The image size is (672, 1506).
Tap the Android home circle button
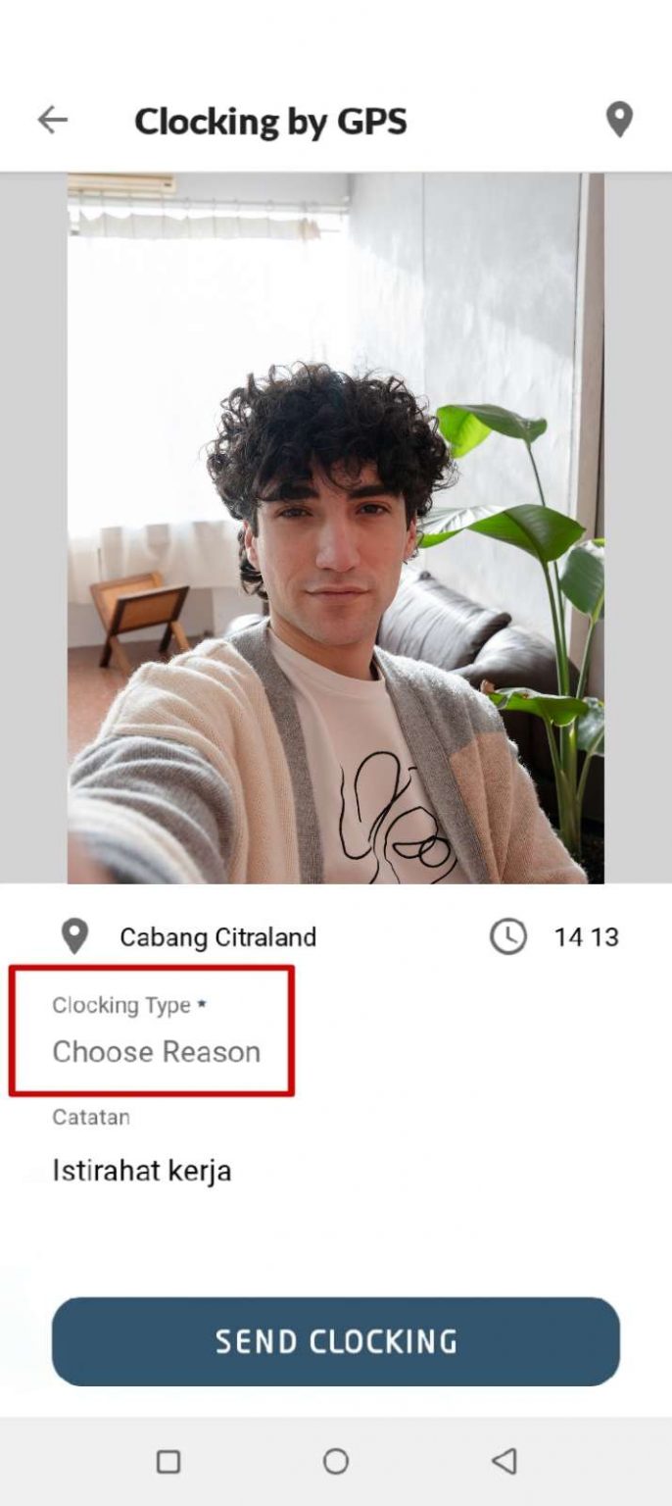[x=336, y=1462]
